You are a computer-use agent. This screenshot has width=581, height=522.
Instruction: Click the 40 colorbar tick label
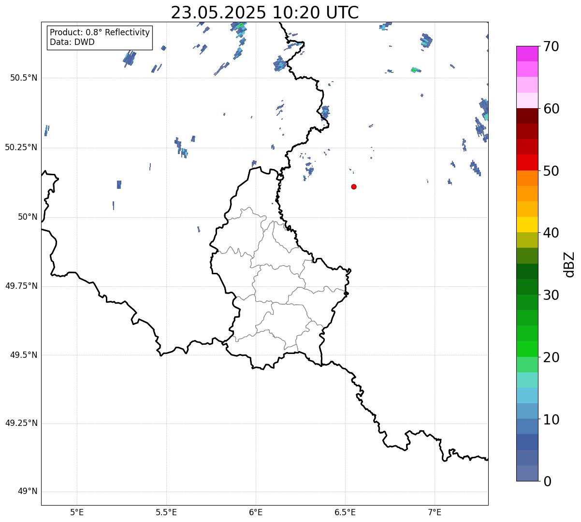(551, 233)
